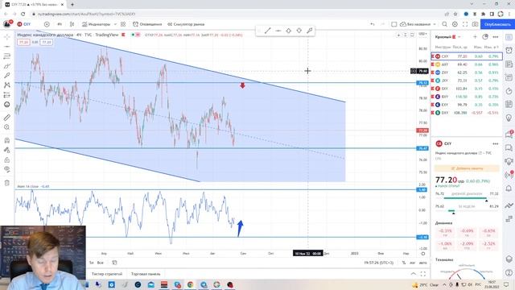
Task: Toggle lock all drawings
Action: (x=7, y=159)
